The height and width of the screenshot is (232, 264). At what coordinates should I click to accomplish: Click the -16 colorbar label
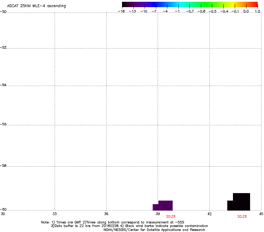[121, 11]
